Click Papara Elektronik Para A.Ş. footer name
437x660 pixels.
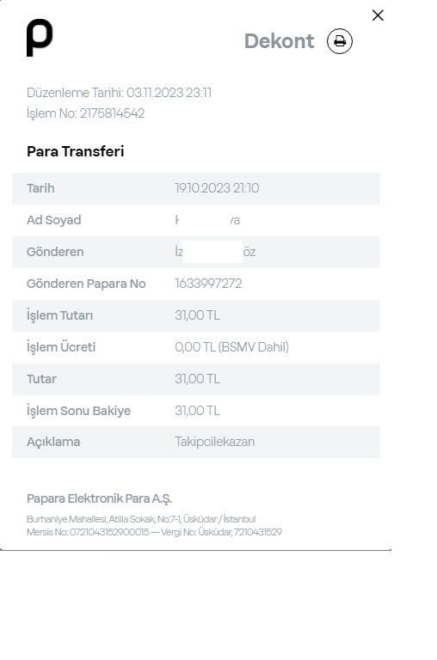coord(99,498)
